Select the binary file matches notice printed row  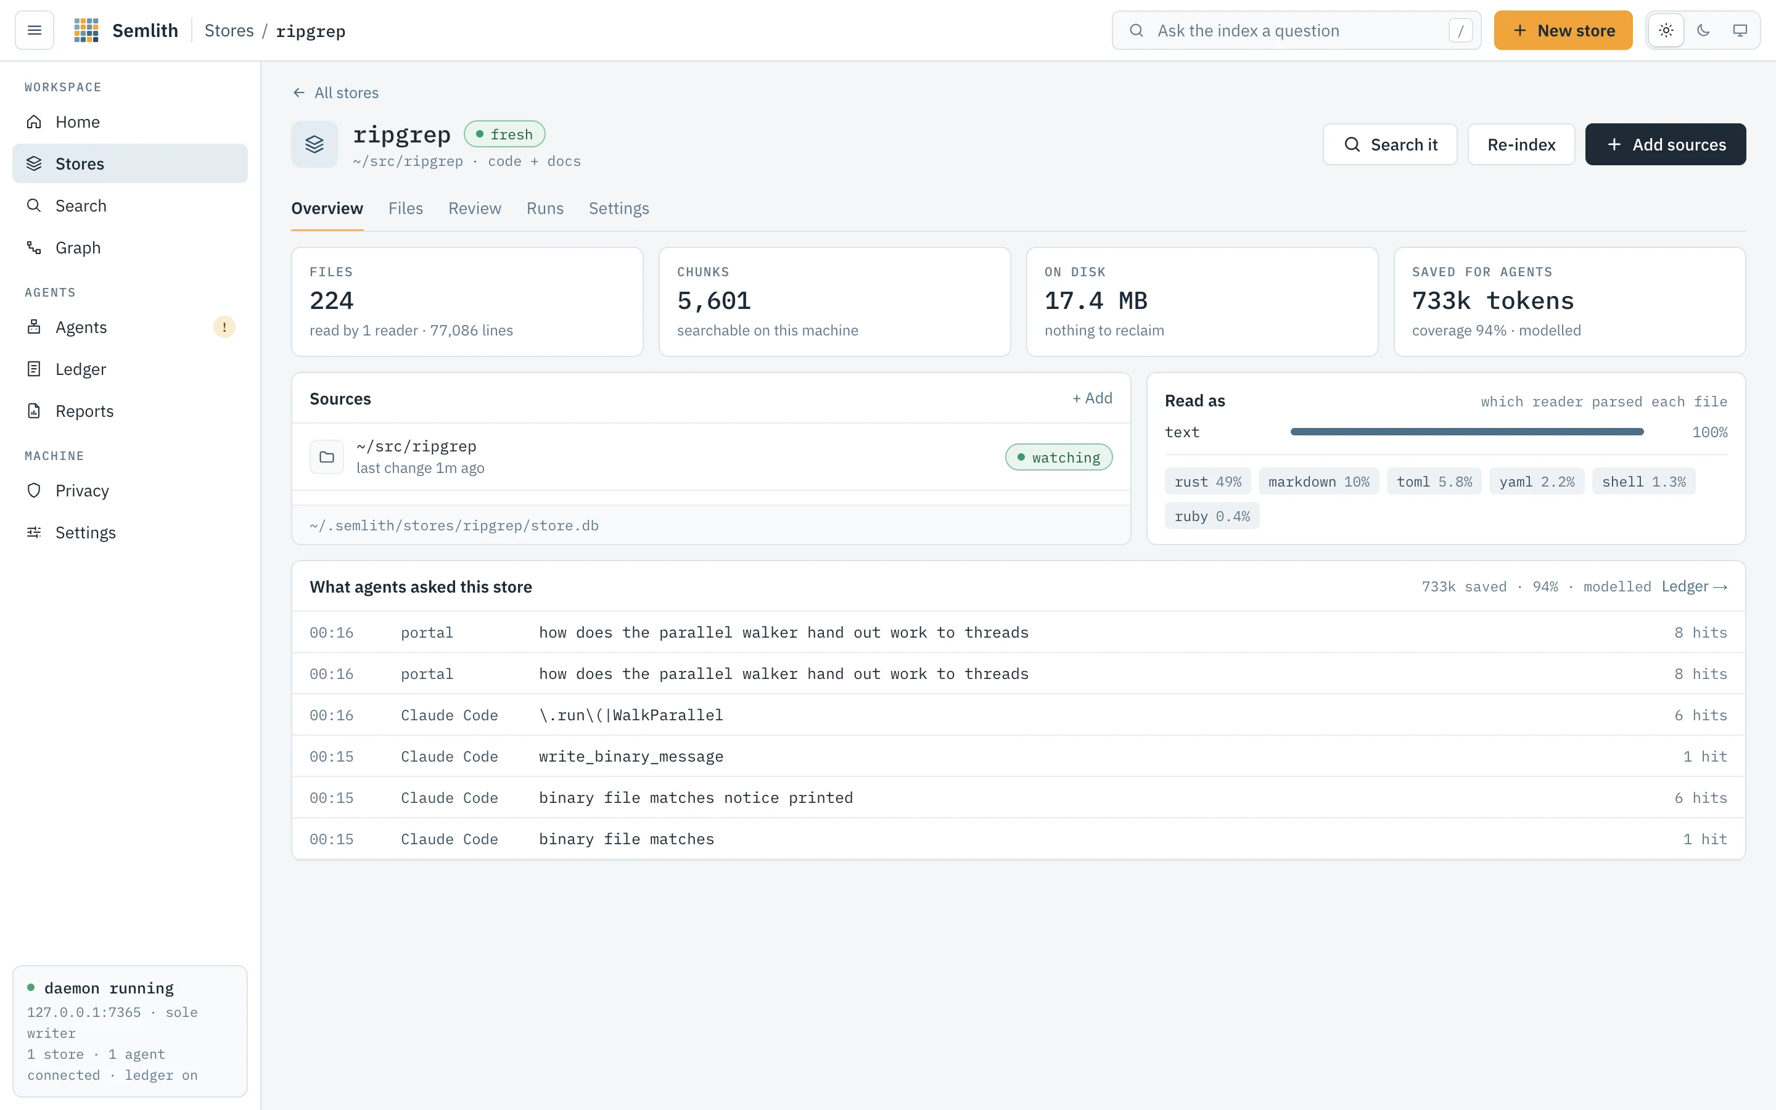[1018, 798]
